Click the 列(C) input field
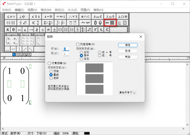The image size is (190, 135). tap(66, 54)
